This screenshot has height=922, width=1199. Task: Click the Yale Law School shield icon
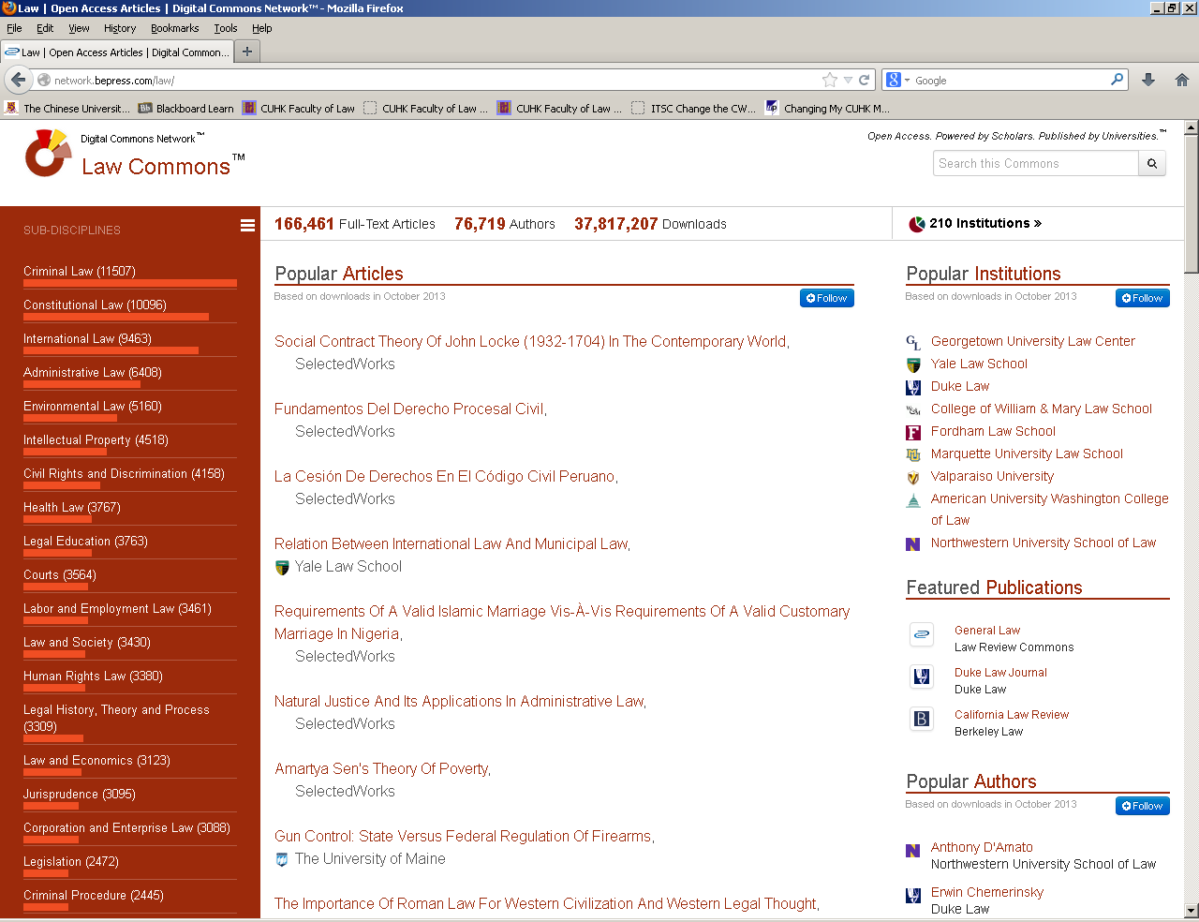[912, 364]
